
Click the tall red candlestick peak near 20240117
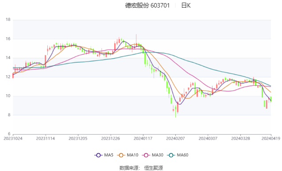coord(136,40)
